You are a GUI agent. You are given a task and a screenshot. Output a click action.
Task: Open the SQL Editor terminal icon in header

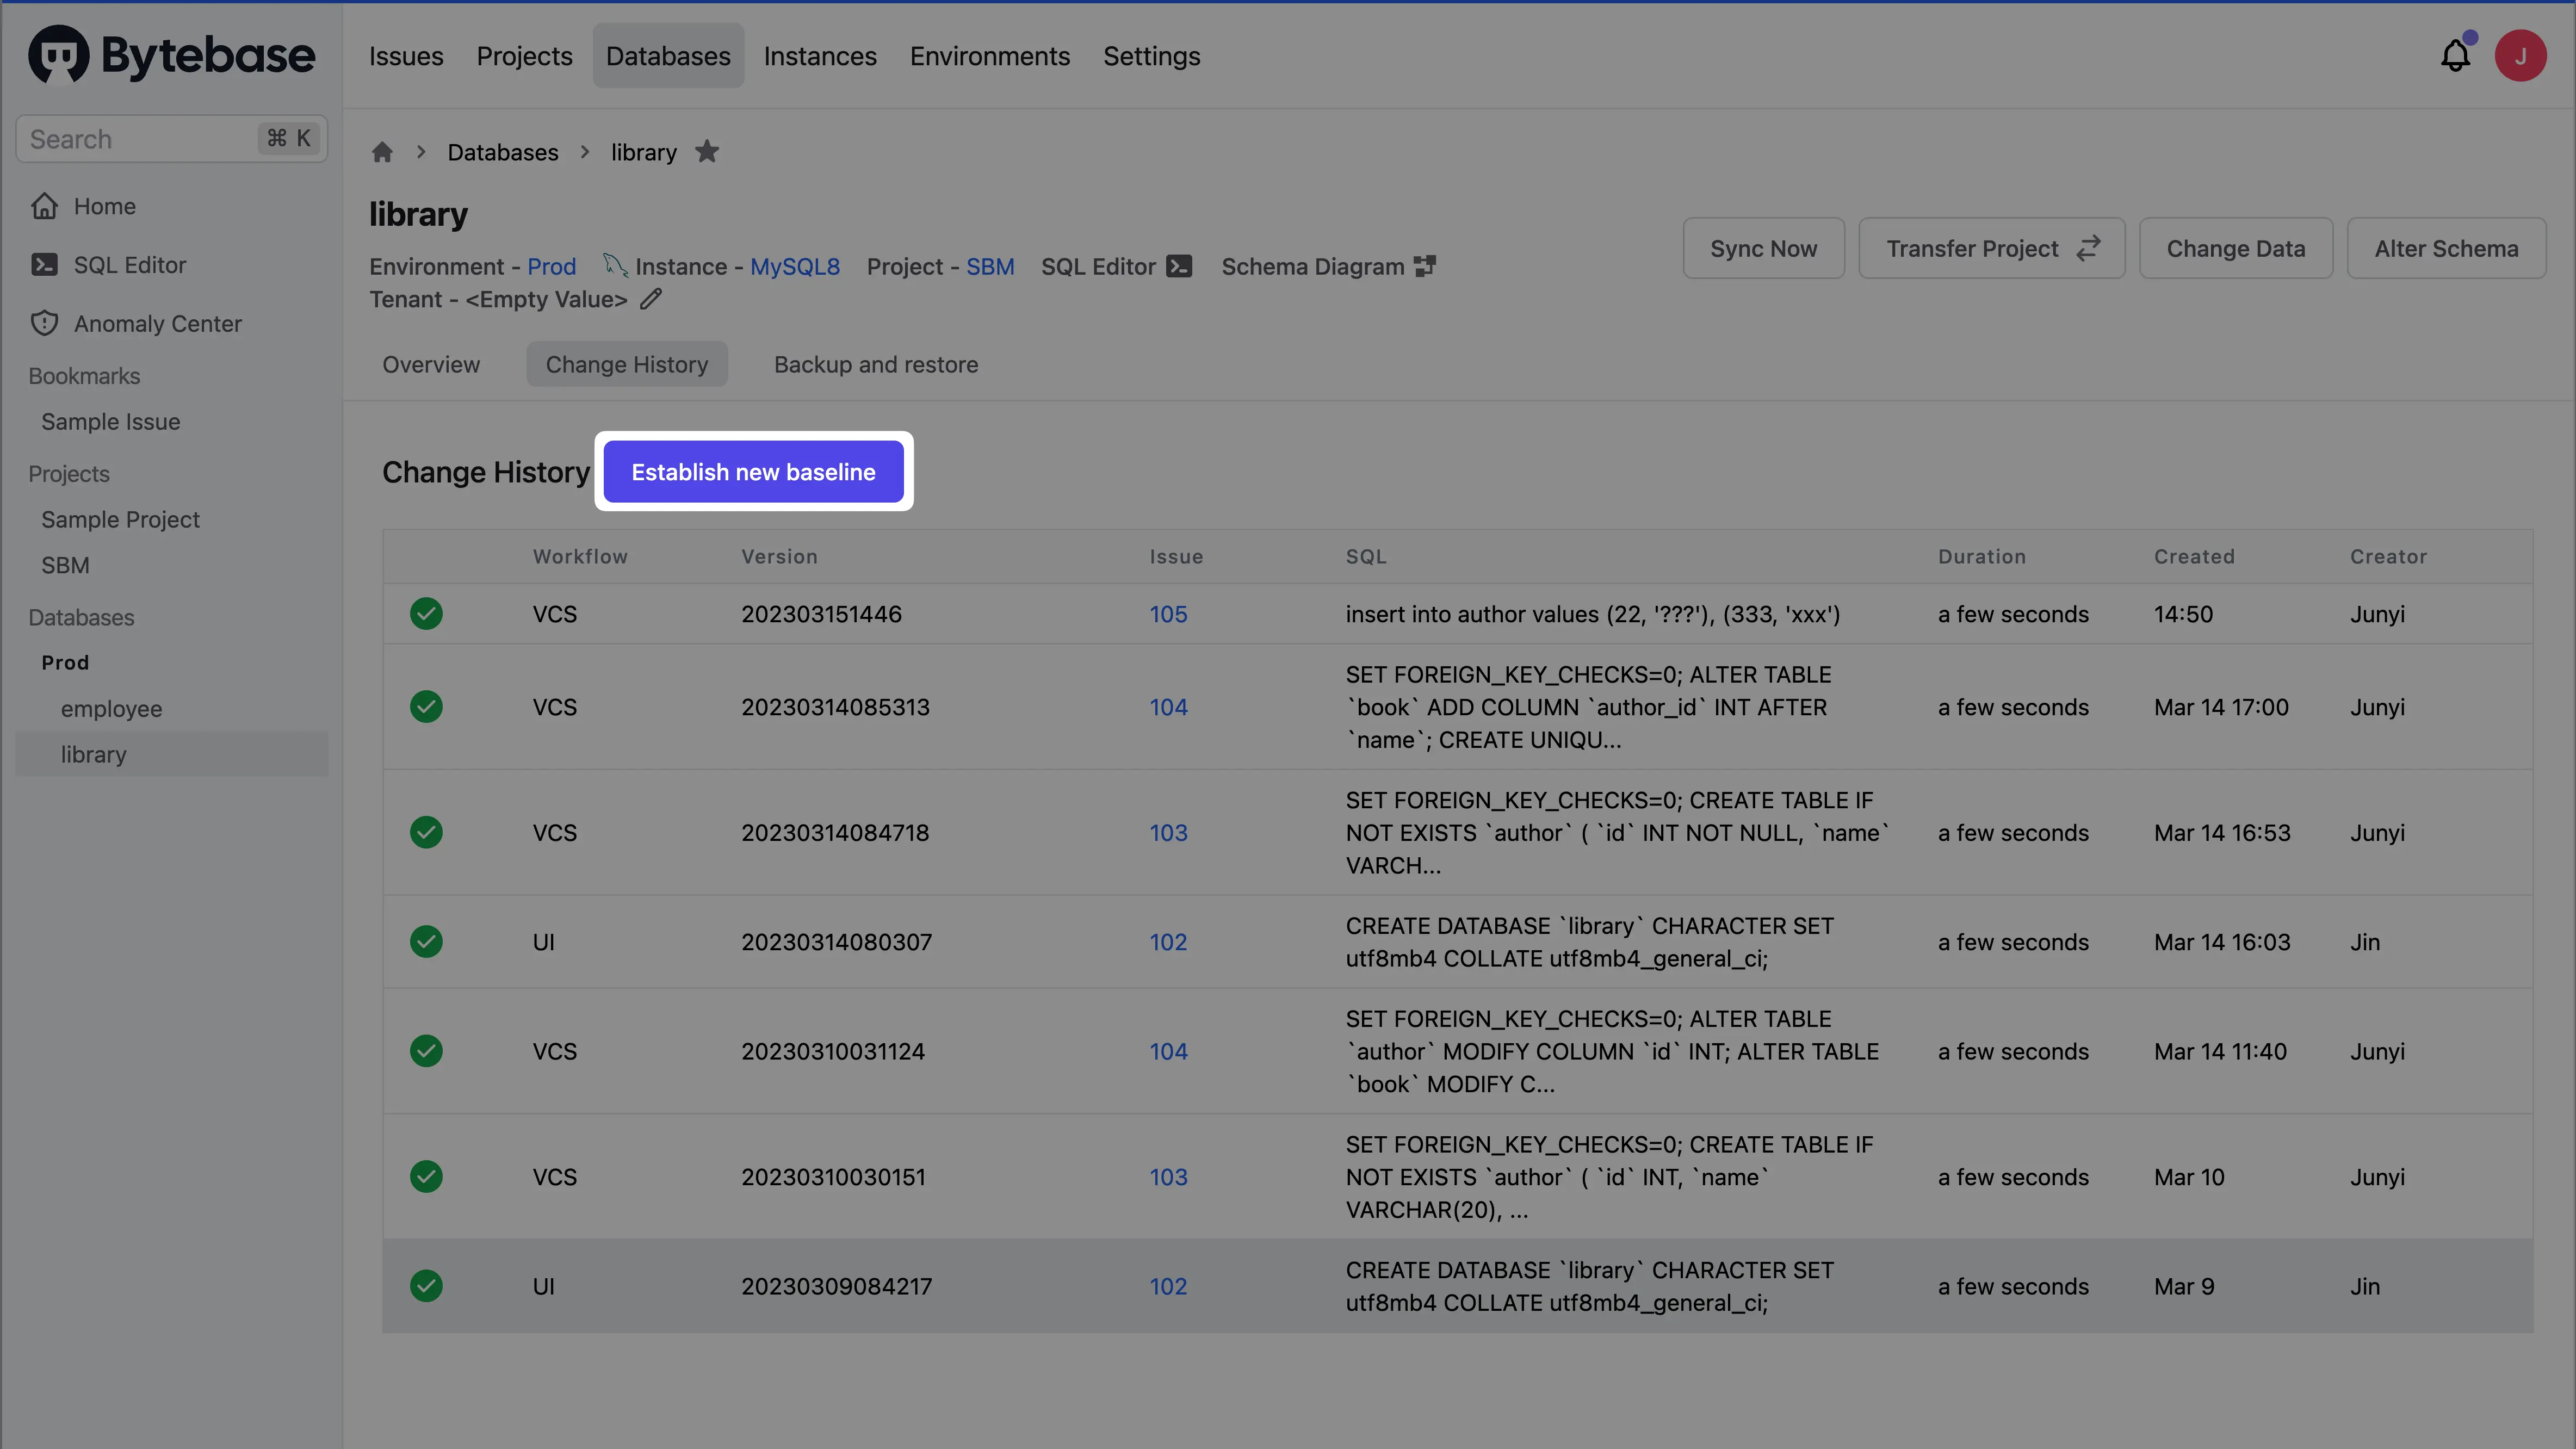(x=1180, y=266)
